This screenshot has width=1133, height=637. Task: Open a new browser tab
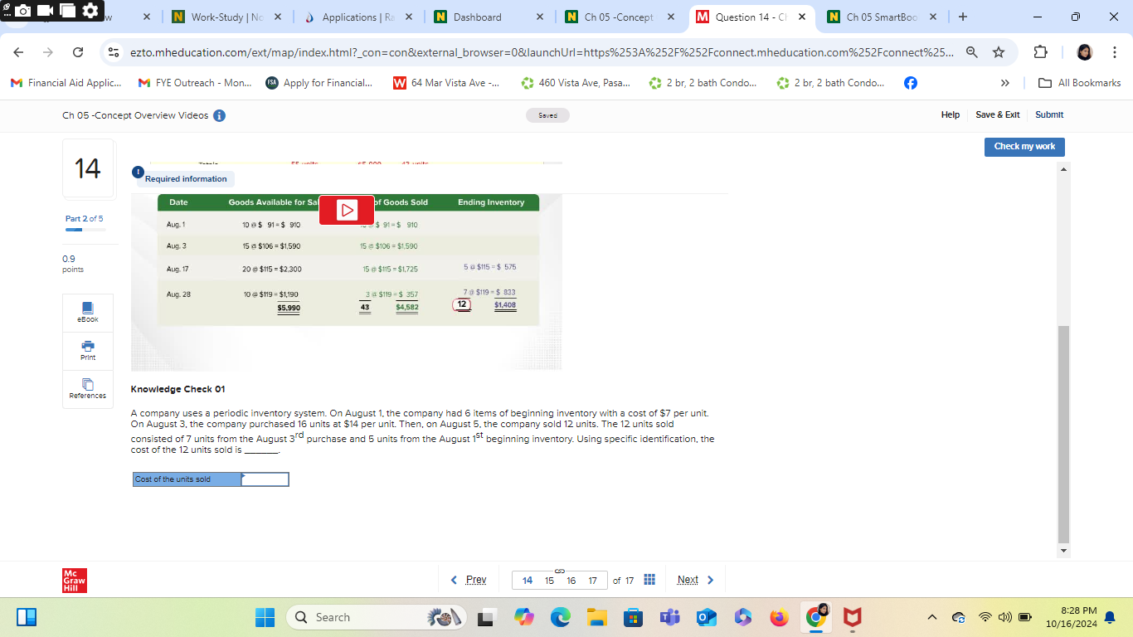point(962,17)
